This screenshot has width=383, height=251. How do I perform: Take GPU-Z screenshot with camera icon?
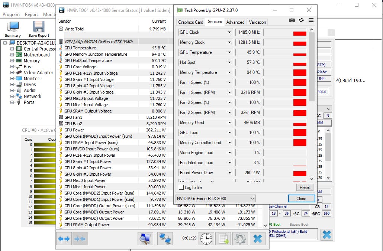pos(292,20)
